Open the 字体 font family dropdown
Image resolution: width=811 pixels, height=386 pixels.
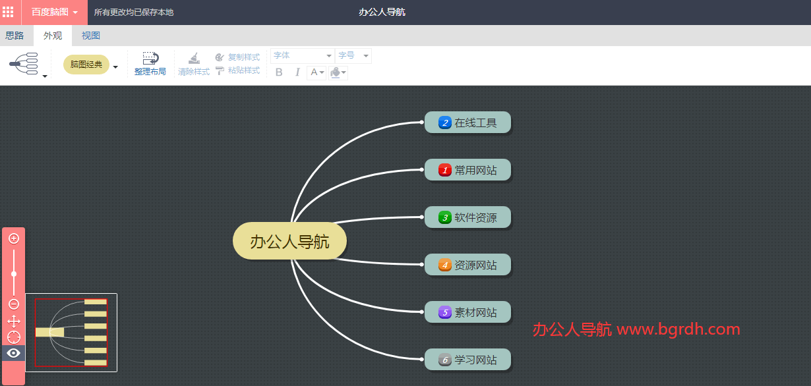[x=303, y=56]
